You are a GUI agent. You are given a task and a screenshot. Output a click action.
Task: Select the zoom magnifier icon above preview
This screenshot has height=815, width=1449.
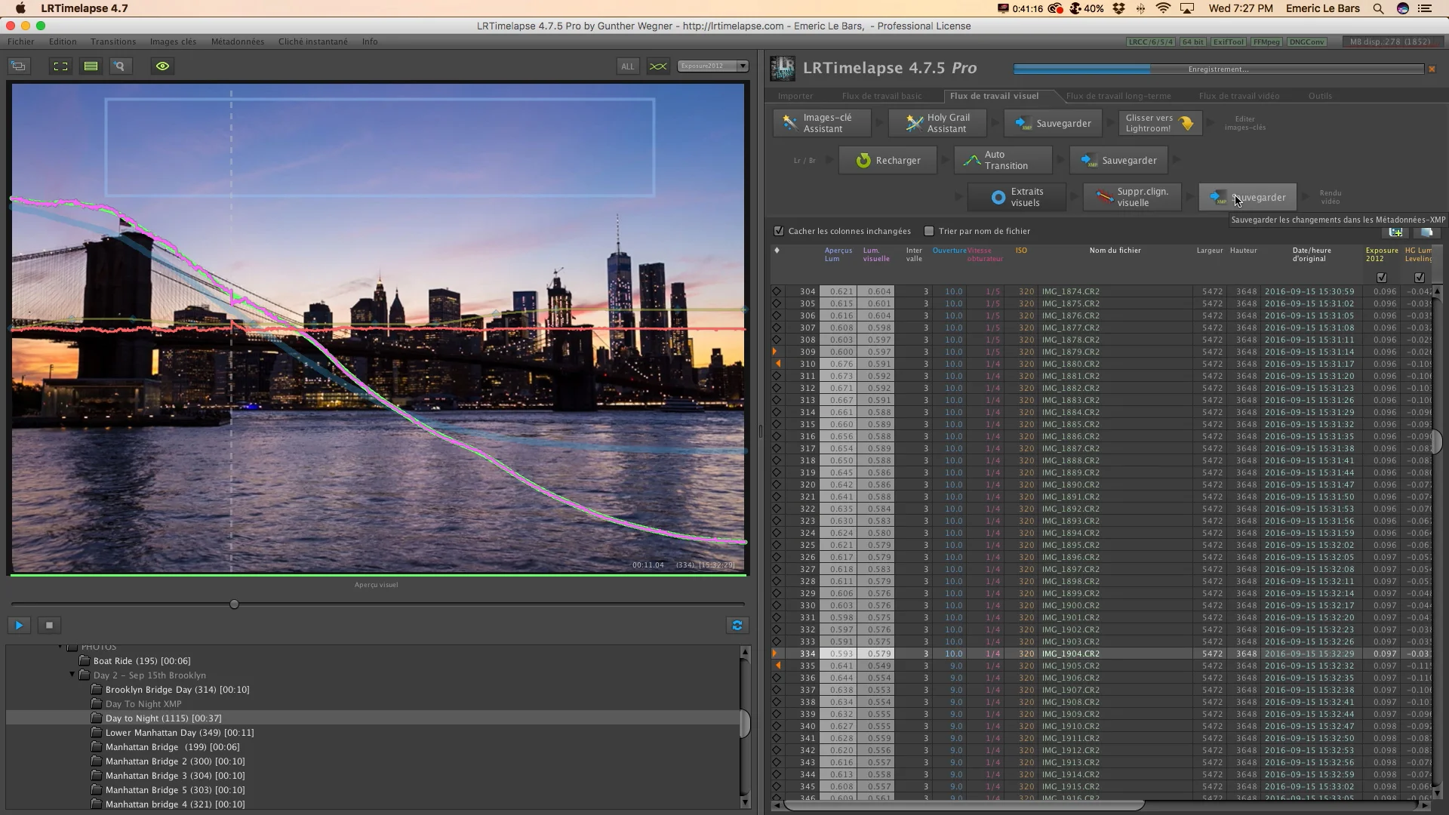(119, 66)
